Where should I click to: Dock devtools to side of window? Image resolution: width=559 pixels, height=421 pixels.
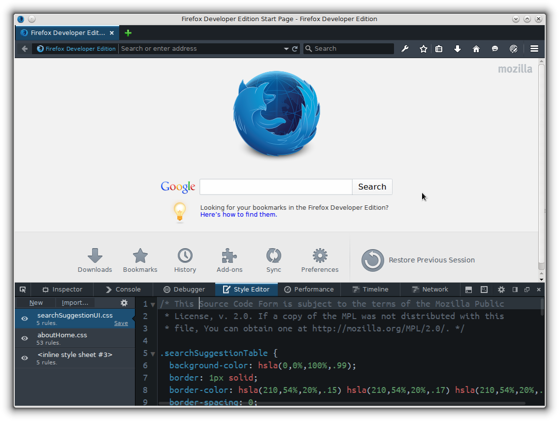pos(515,290)
